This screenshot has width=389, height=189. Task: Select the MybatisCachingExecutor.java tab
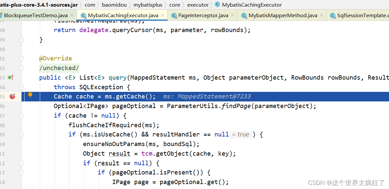[x=122, y=16]
